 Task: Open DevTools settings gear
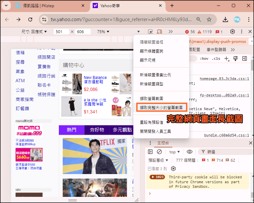[x=233, y=32]
